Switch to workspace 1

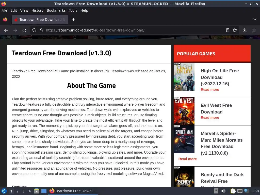[x=11, y=191]
